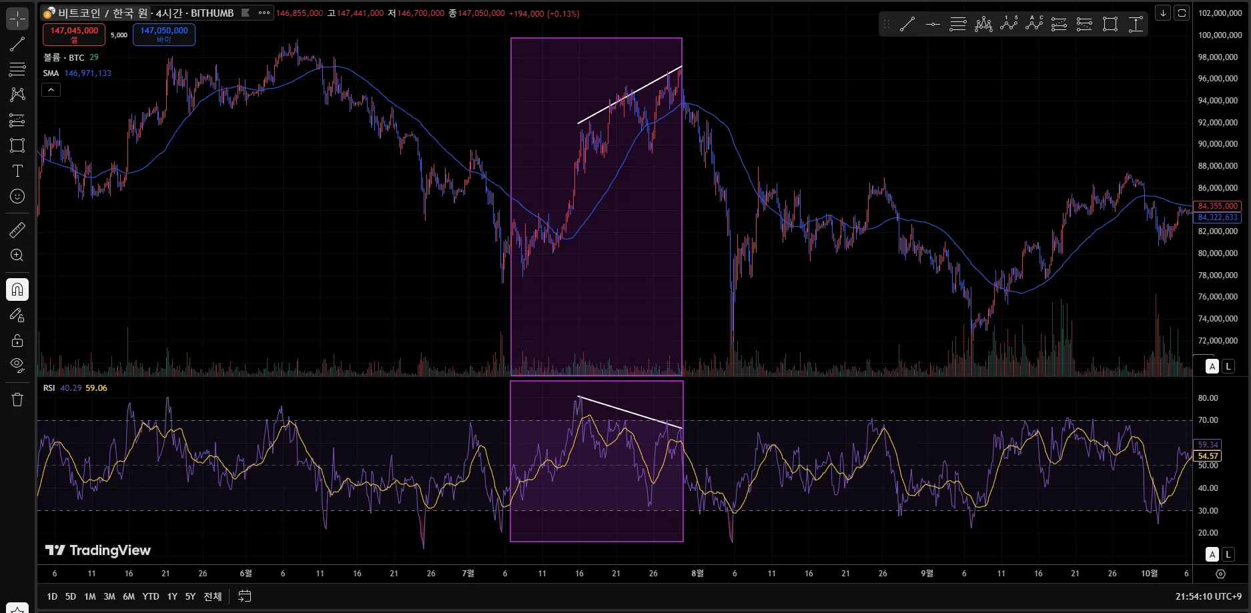The height and width of the screenshot is (613, 1251).
Task: Set the time range to 5D
Action: pos(71,596)
